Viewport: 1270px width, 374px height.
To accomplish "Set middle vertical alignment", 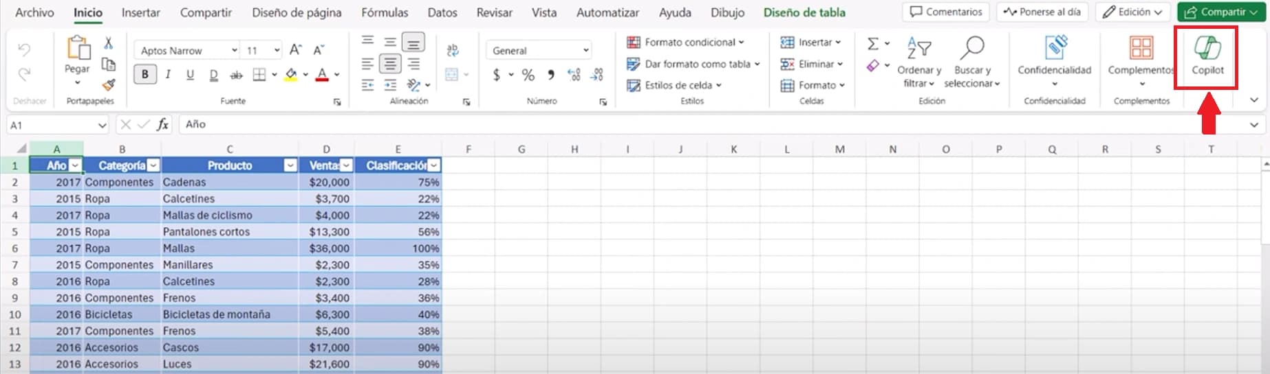I will tap(390, 42).
